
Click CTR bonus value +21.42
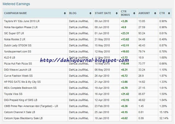[125, 94]
